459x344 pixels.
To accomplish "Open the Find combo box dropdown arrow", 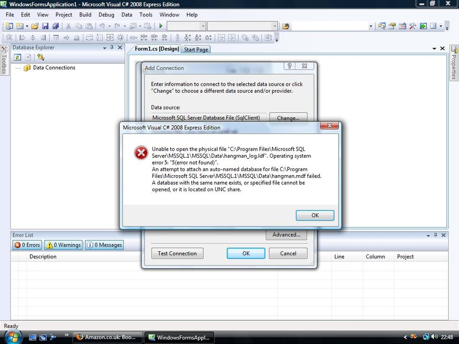I will coord(371,26).
